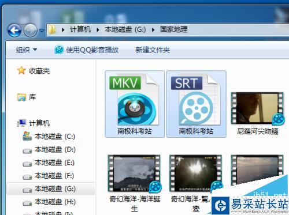Open 本地磁盘 (C:) in sidebar
The height and width of the screenshot is (215, 289).
coord(55,137)
